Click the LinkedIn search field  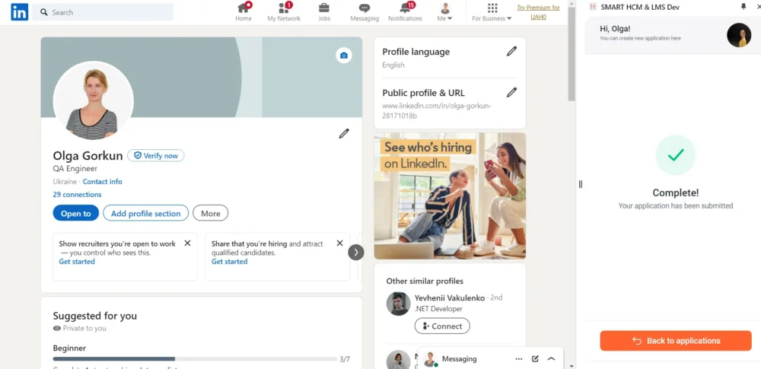(107, 12)
